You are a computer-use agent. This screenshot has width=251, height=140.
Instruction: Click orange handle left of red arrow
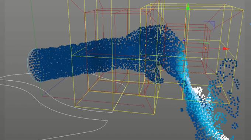point(206,48)
